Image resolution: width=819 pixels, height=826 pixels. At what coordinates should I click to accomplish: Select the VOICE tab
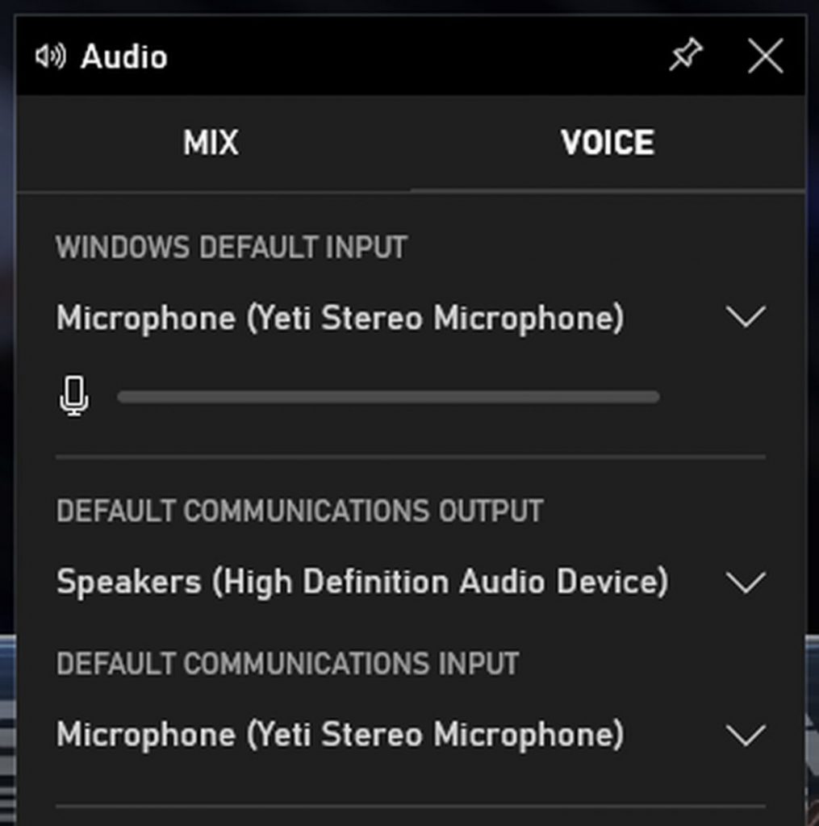point(607,144)
